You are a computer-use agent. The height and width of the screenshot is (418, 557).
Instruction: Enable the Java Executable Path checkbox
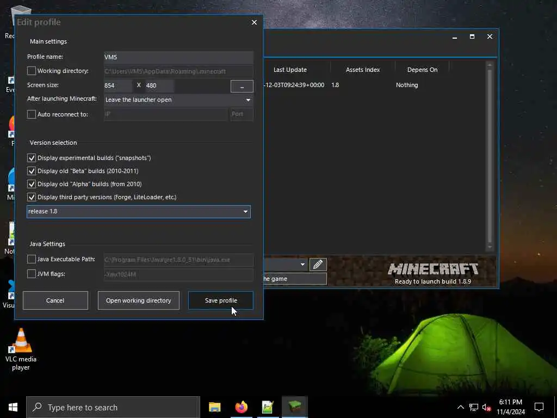click(31, 259)
